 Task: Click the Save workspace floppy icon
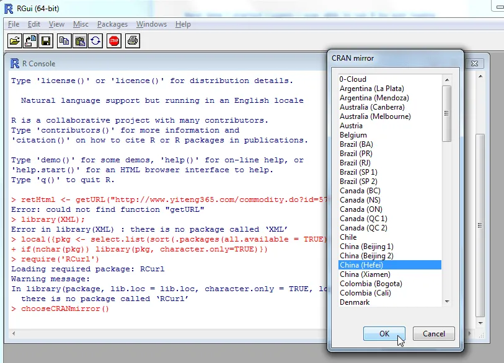[x=46, y=41]
